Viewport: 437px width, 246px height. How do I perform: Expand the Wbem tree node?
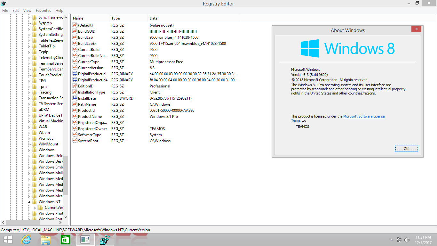click(29, 133)
